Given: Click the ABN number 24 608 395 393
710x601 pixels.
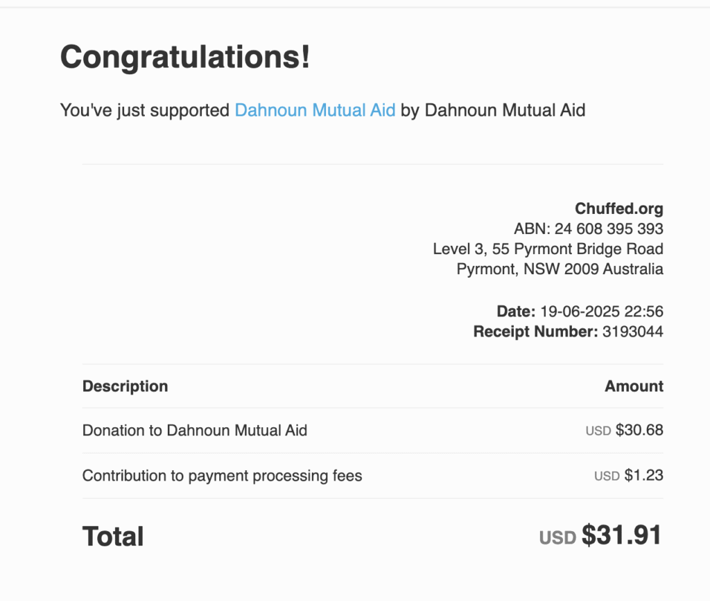Looking at the screenshot, I should [x=609, y=228].
